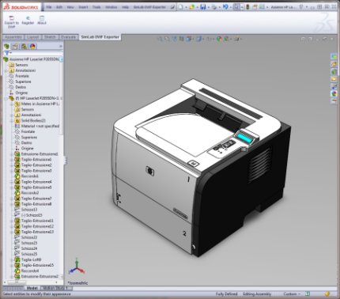Image resolution: width=340 pixels, height=299 pixels.
Task: Click the feature tree filter funnel icon
Action: tap(7, 53)
